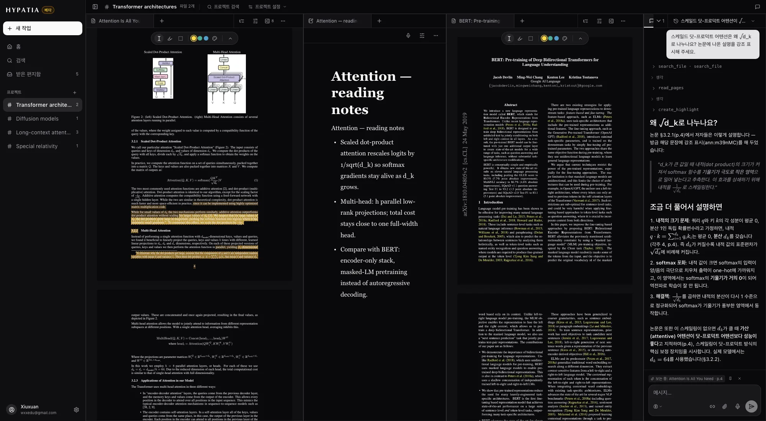Pick the yellow highlight color in the BERT PDF toolbar

544,38
